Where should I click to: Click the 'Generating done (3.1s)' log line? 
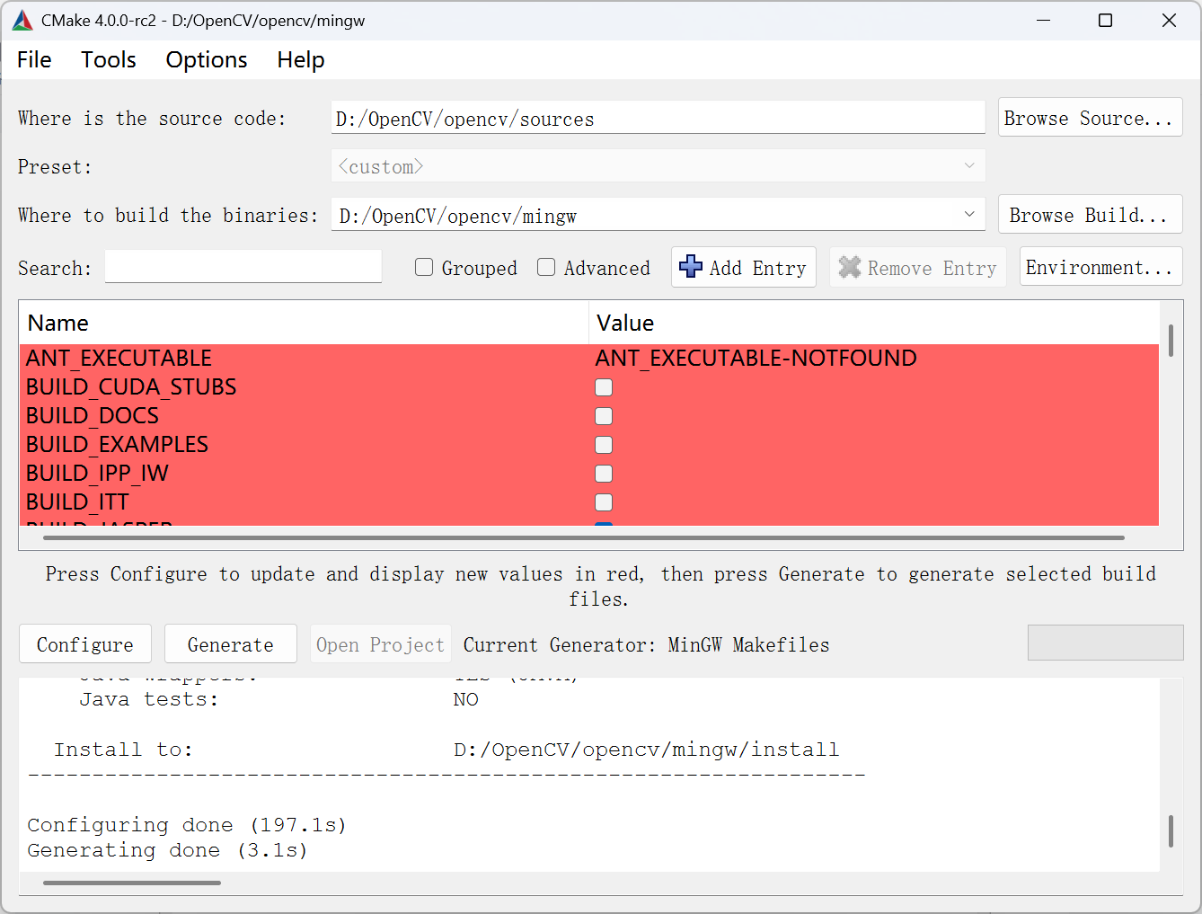pyautogui.click(x=168, y=850)
